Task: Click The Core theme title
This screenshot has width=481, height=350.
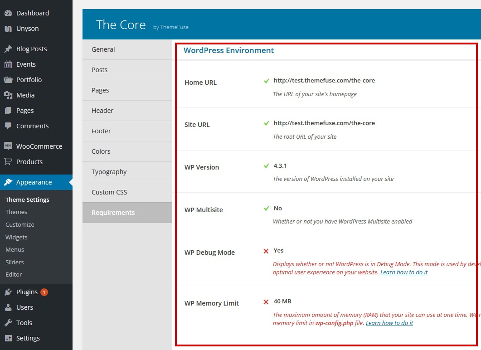Action: point(121,25)
